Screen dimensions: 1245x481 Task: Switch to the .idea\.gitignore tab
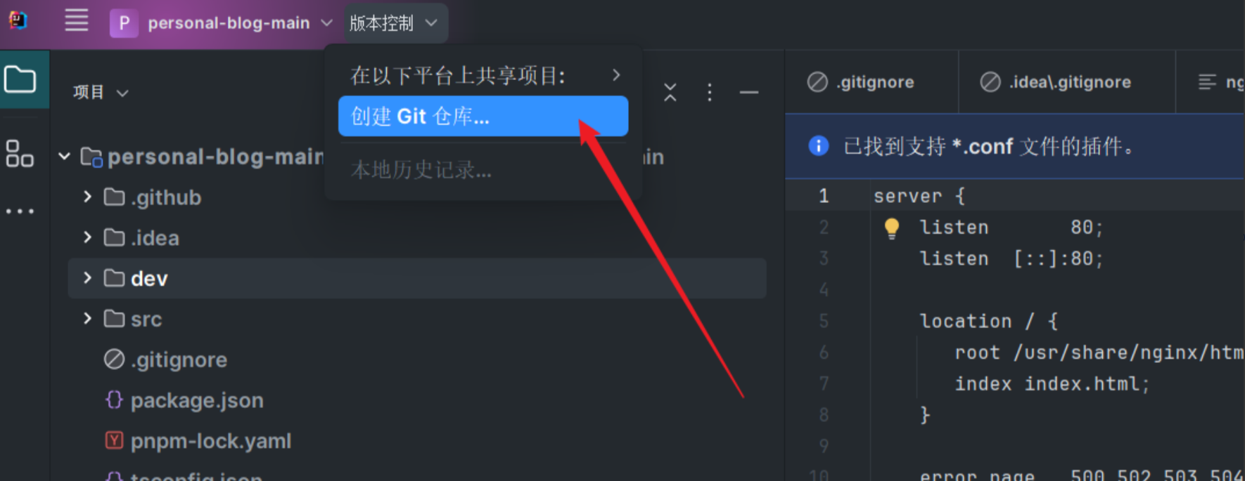coord(1056,82)
